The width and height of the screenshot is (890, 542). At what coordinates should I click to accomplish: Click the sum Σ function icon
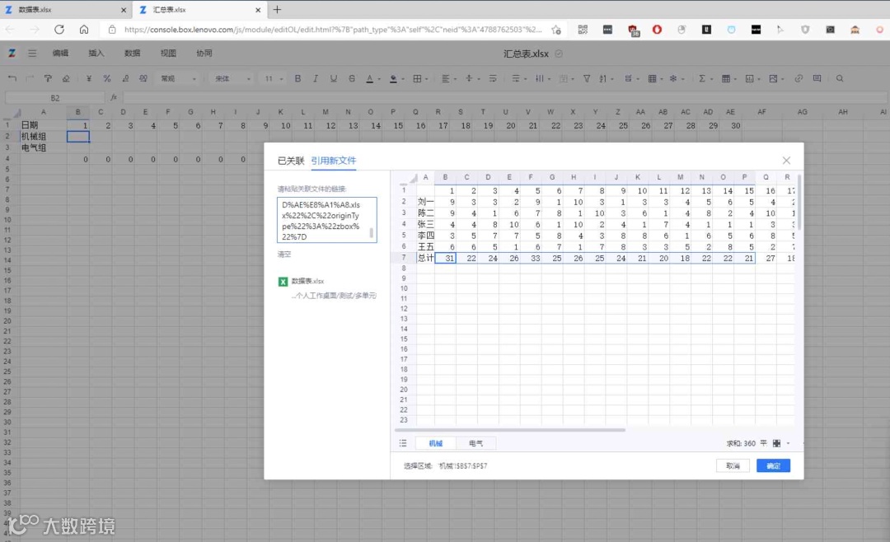coord(702,78)
